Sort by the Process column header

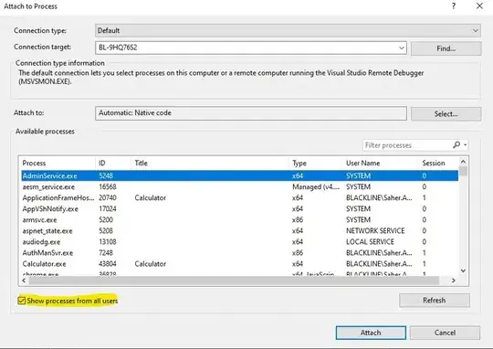[35, 163]
